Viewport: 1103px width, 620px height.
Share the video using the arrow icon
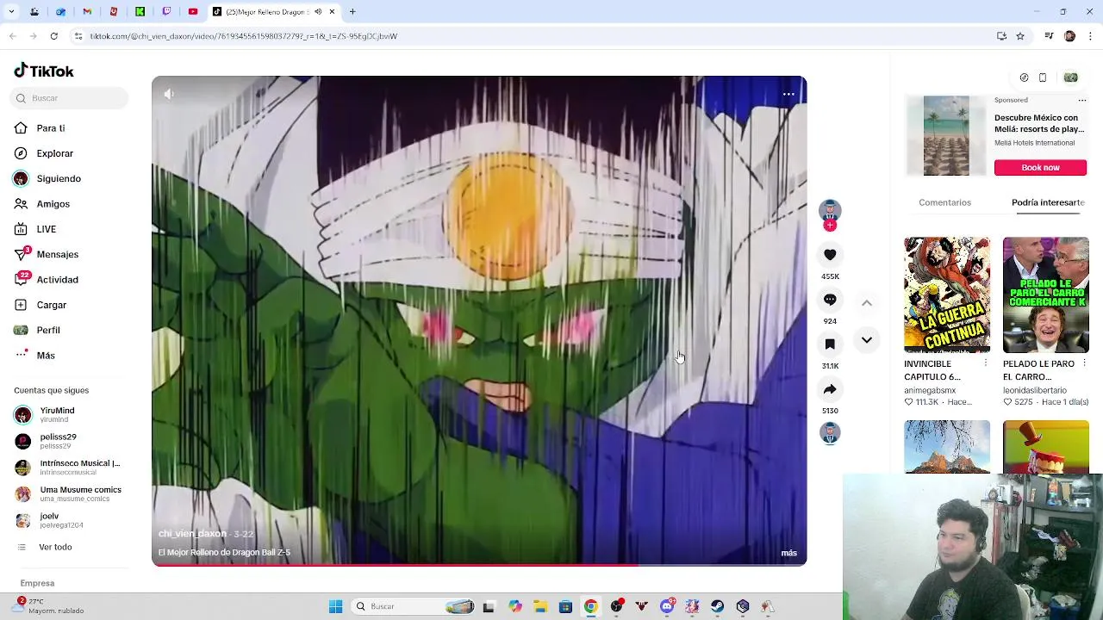point(830,389)
